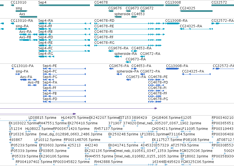Image resolution: width=234 pixels, height=166 pixels.
Task: Click the spheroide gene label
Action: [x=122, y=14]
